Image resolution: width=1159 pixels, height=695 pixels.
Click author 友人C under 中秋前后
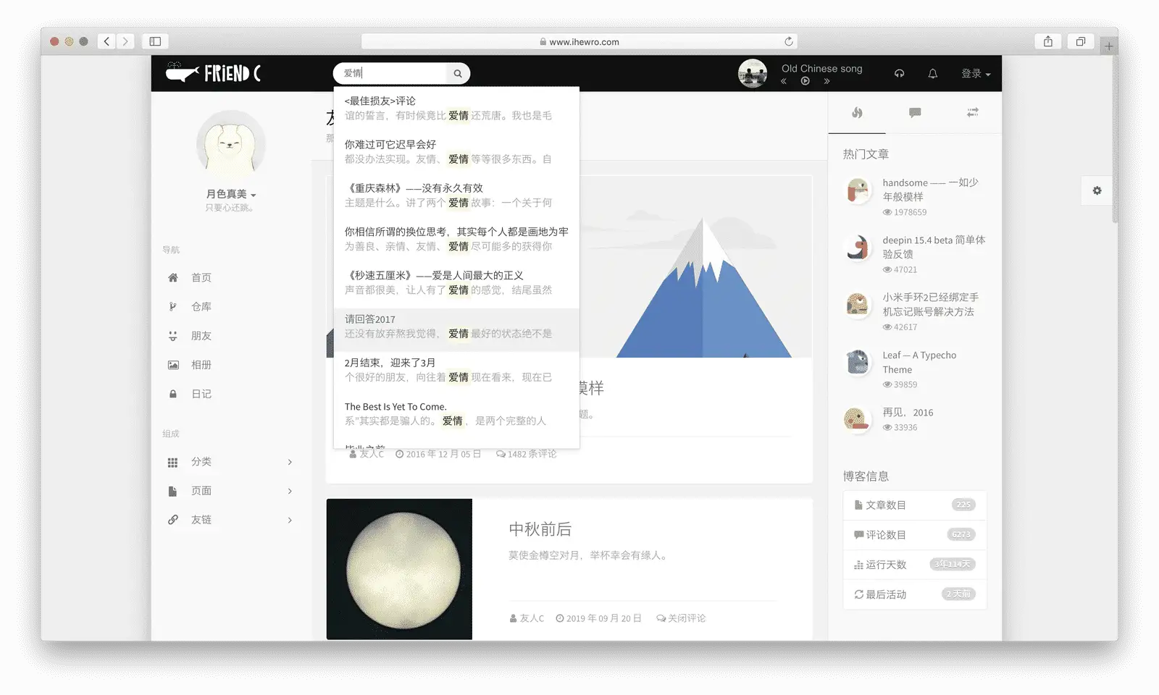[527, 618]
